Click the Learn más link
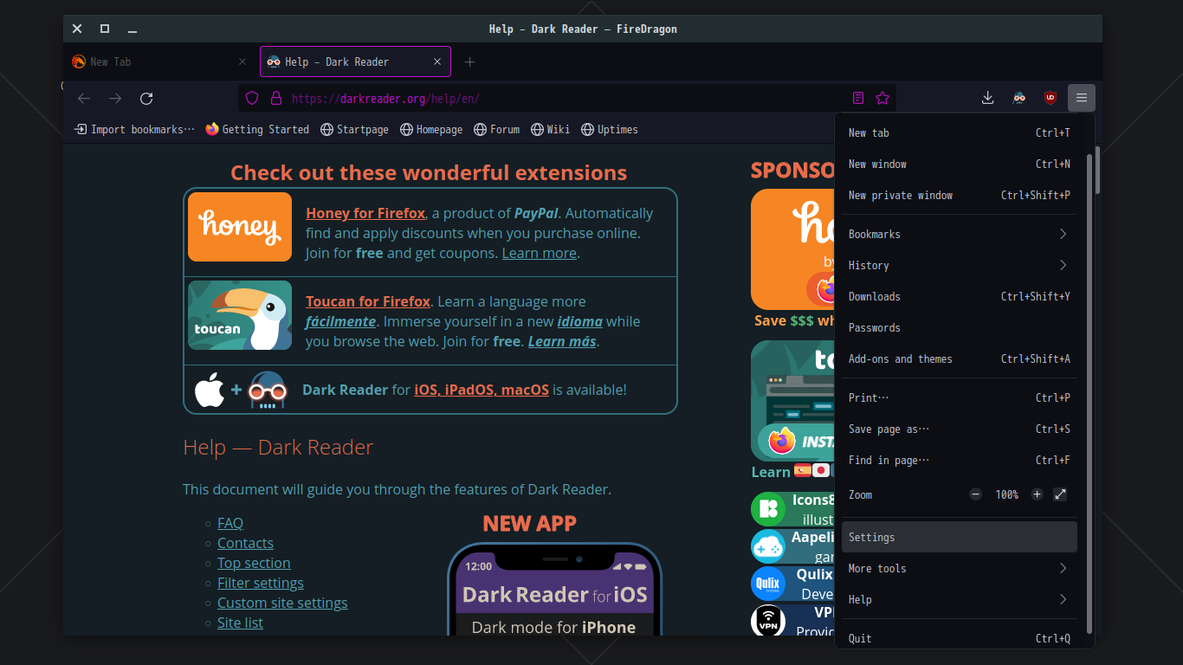 [562, 341]
